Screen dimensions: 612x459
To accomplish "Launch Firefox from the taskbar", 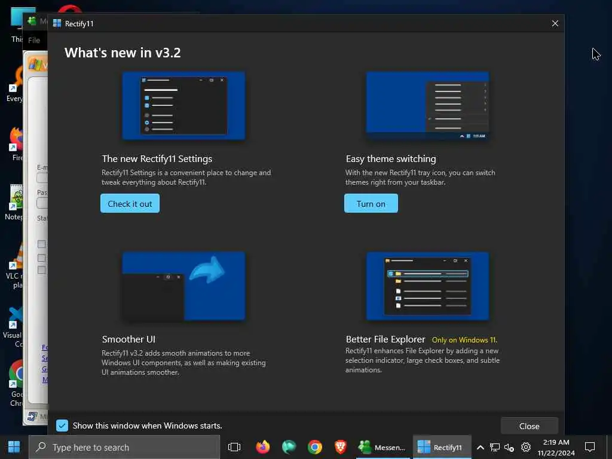I will pyautogui.click(x=263, y=447).
